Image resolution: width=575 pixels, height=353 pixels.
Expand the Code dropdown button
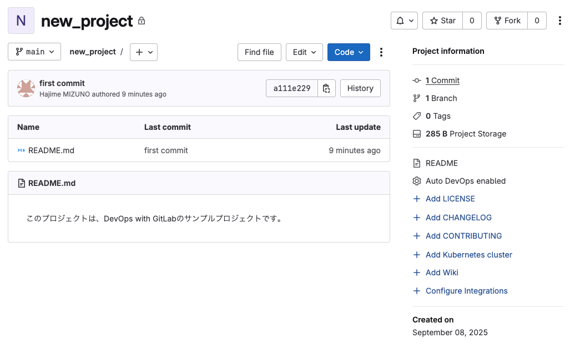coord(349,52)
